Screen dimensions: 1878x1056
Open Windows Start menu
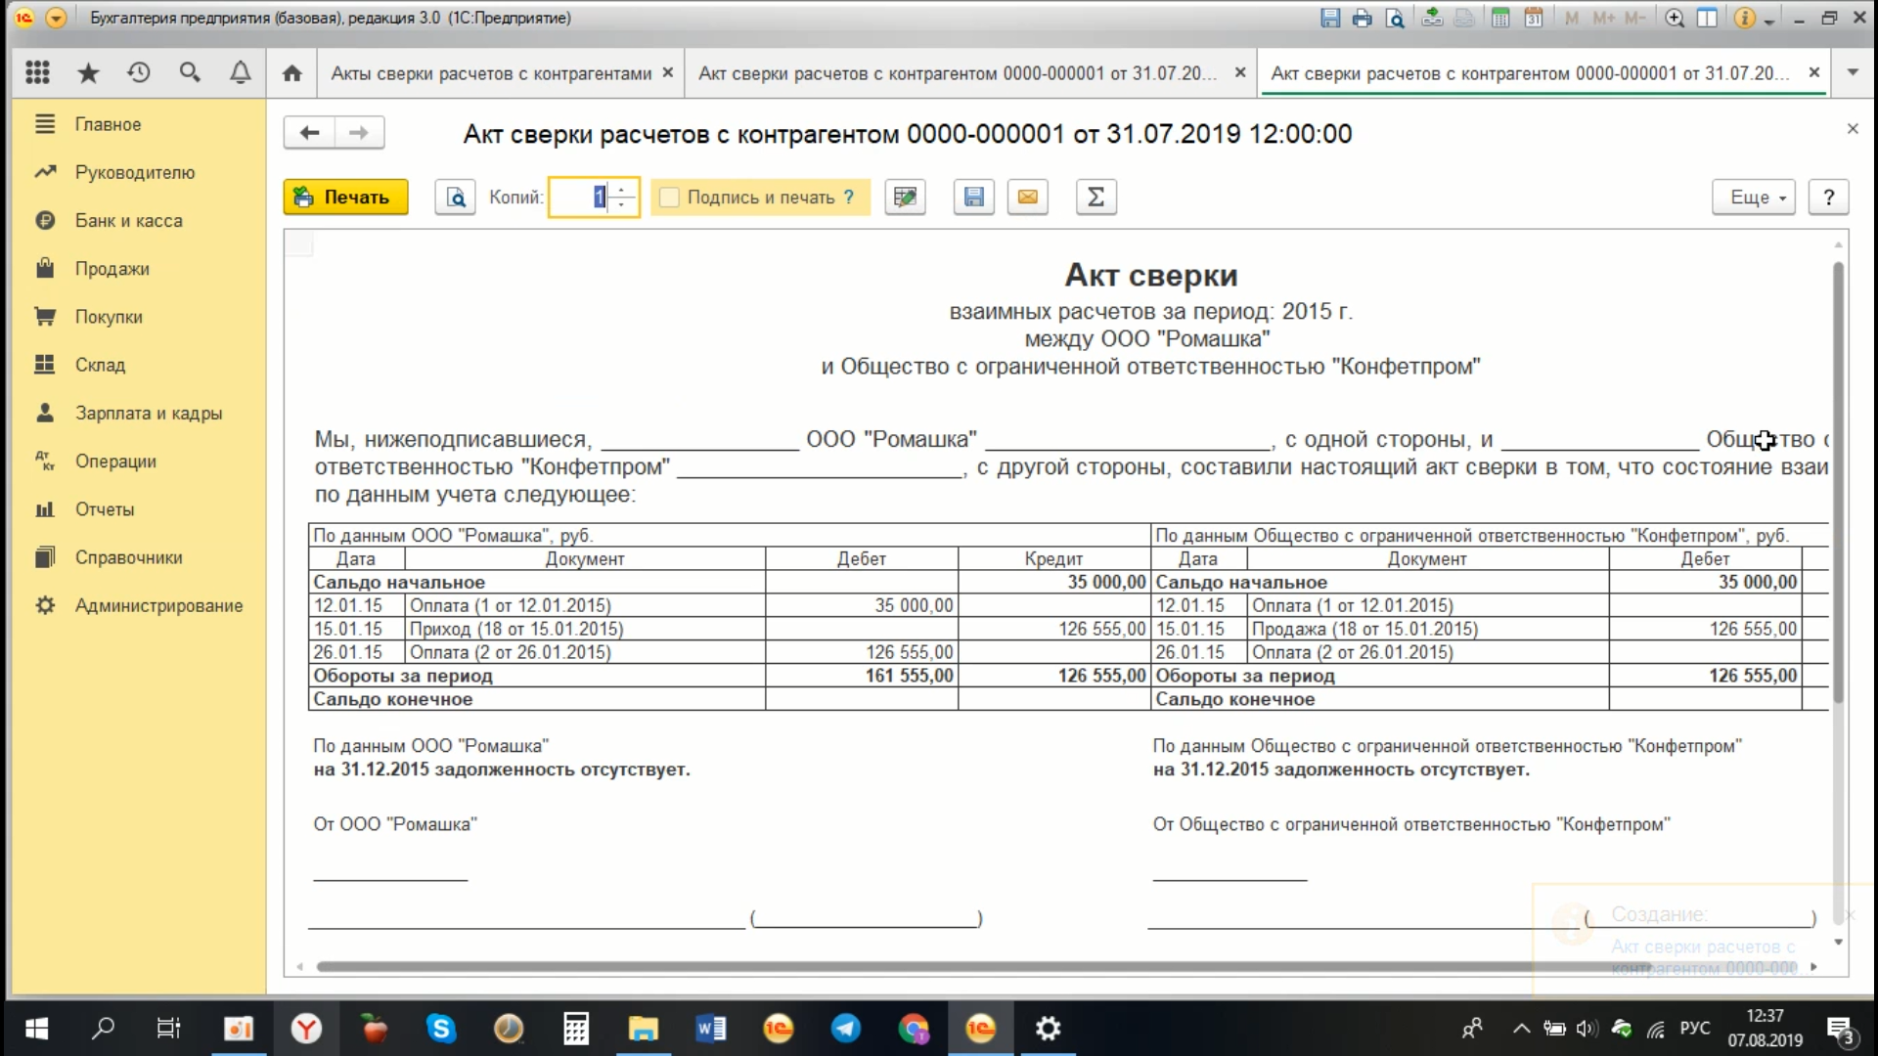[37, 1029]
